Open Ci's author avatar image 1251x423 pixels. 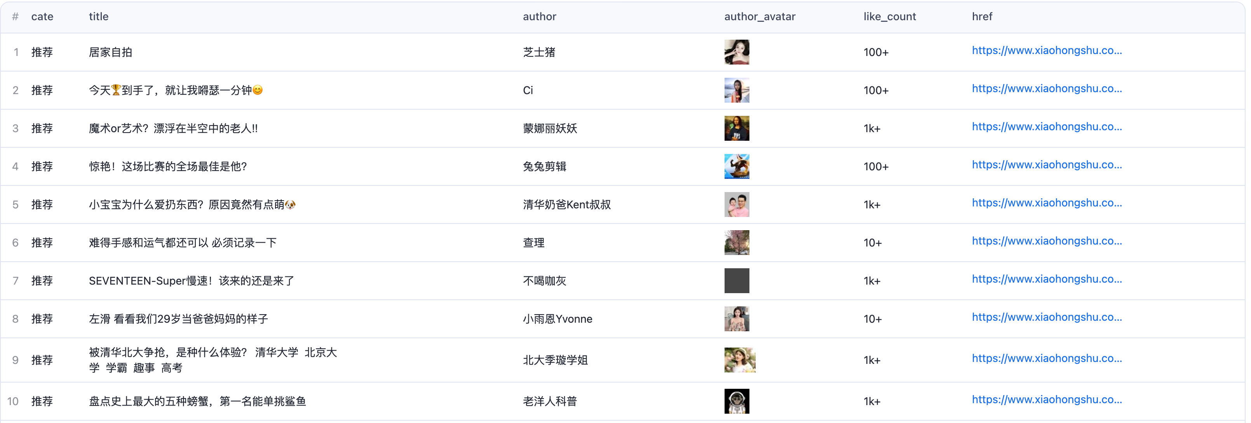point(736,90)
